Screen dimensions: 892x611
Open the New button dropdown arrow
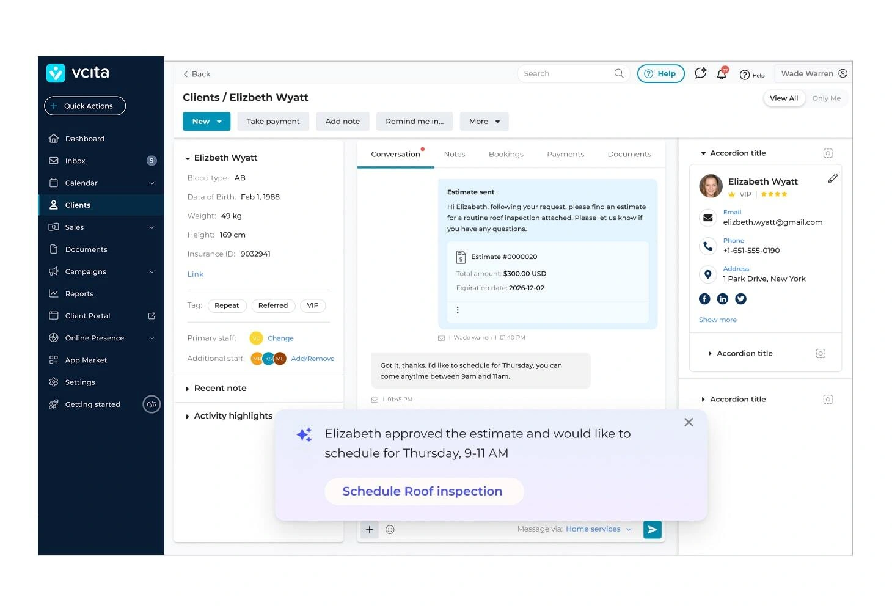coord(220,121)
